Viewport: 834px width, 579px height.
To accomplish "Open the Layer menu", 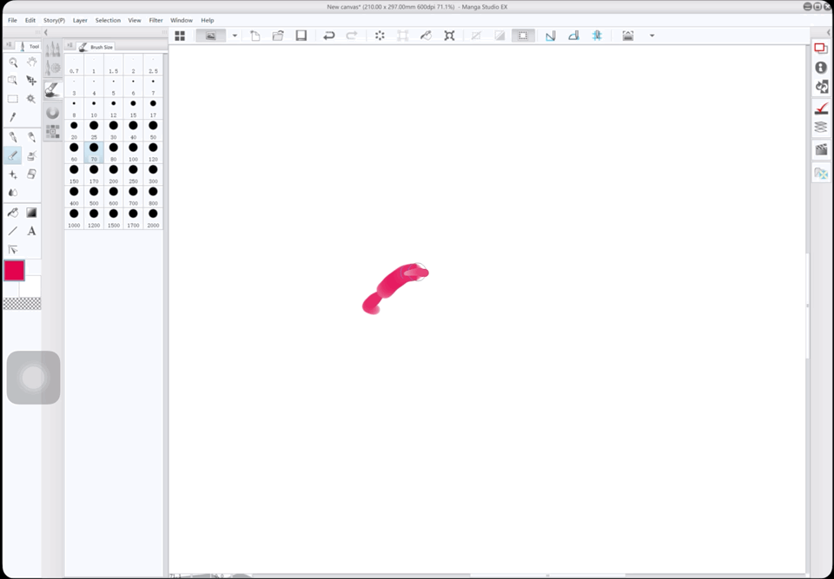I will pyautogui.click(x=80, y=20).
